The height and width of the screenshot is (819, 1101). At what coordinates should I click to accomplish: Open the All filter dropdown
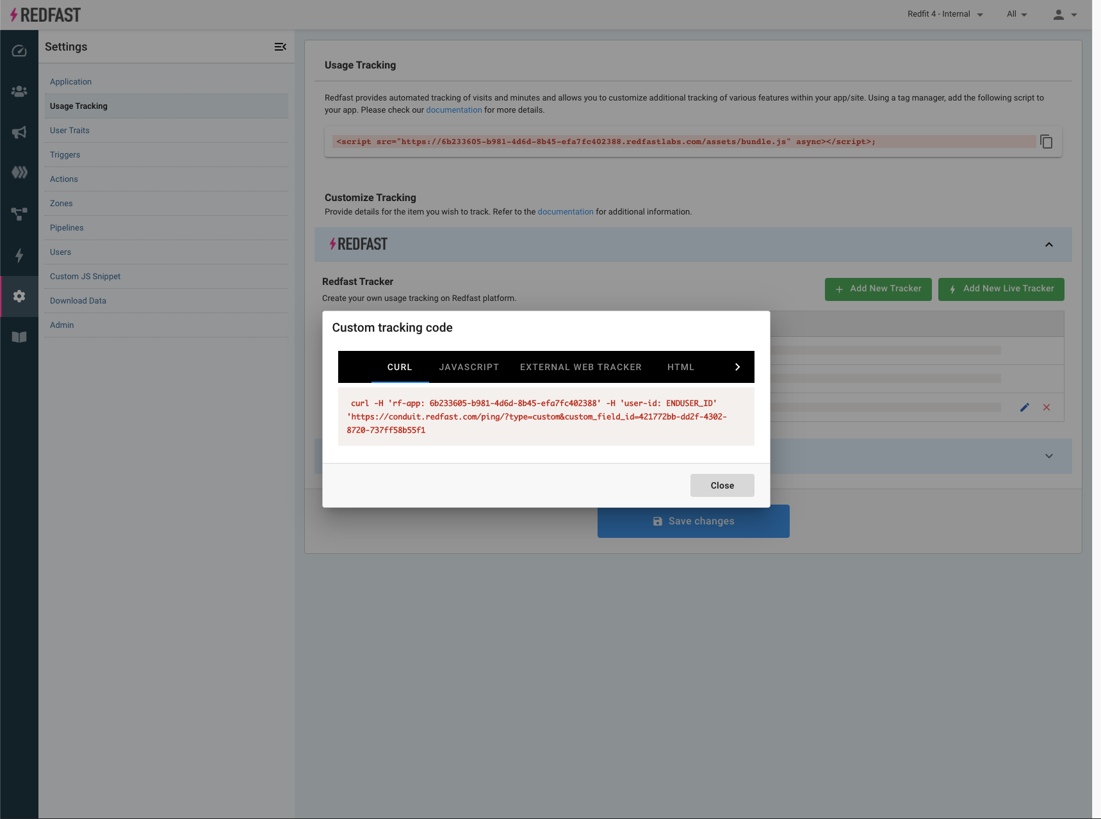pyautogui.click(x=1016, y=14)
